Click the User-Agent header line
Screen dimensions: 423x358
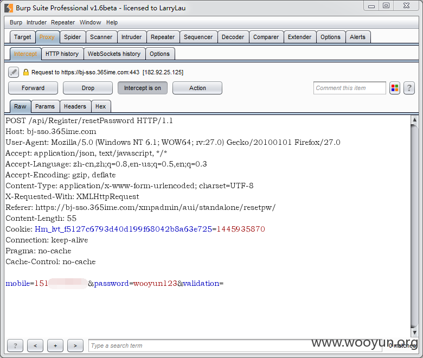pyautogui.click(x=173, y=143)
